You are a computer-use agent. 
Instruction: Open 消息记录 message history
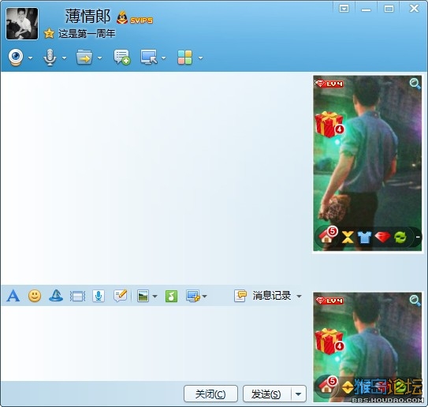[x=262, y=296]
